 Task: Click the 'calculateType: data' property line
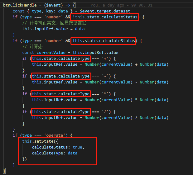click(x=55, y=153)
